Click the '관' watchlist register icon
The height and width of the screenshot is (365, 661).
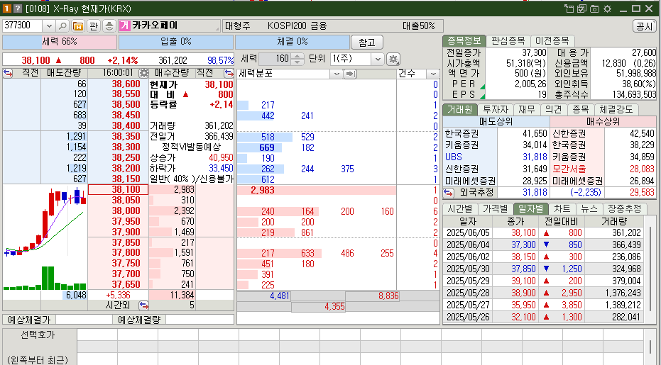(x=94, y=26)
